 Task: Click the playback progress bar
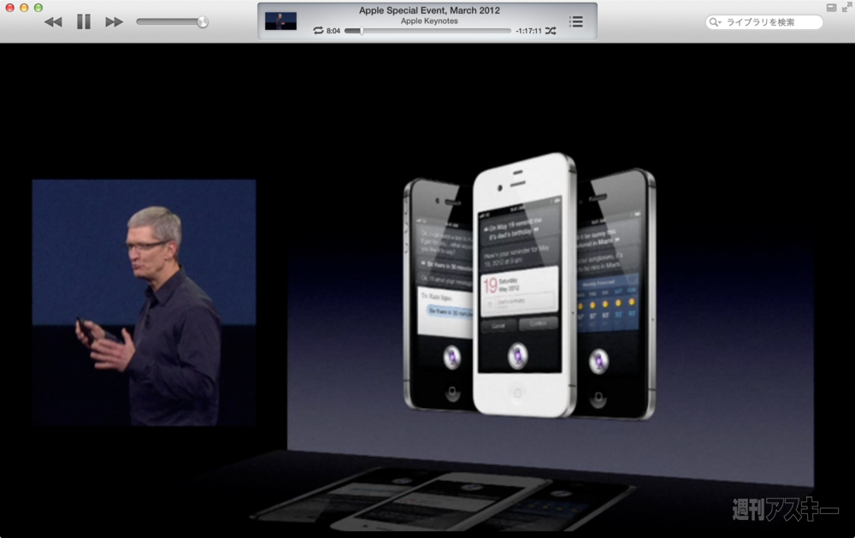click(428, 31)
